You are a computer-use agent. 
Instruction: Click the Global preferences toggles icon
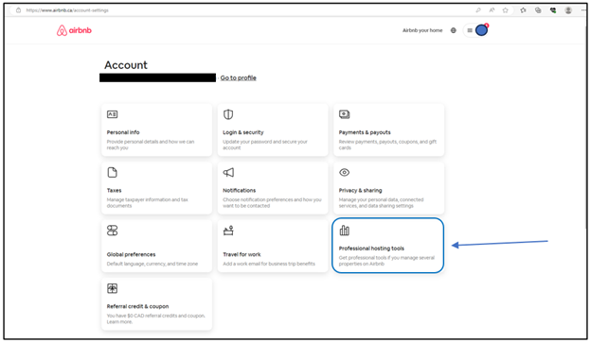[113, 231]
